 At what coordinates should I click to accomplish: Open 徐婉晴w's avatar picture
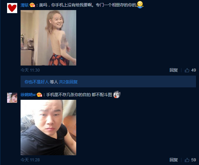coord(12,98)
